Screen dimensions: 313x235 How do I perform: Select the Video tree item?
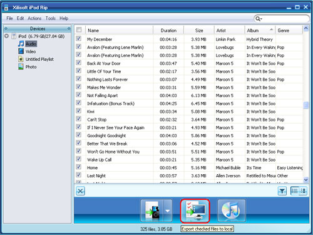point(31,51)
